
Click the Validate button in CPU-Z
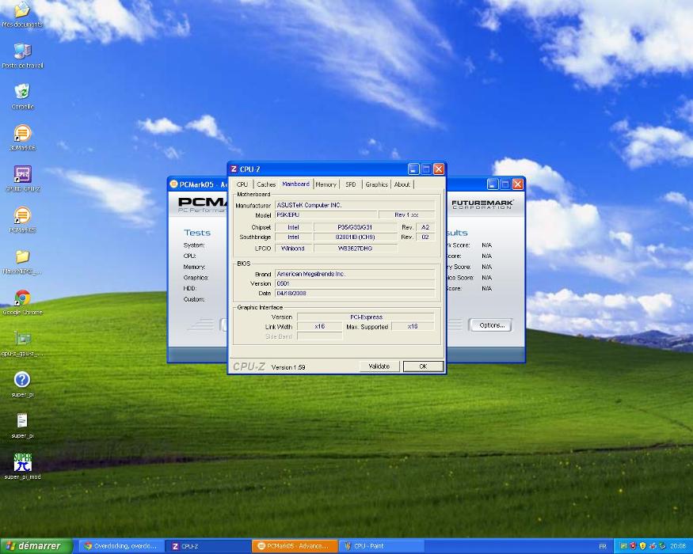pos(379,366)
